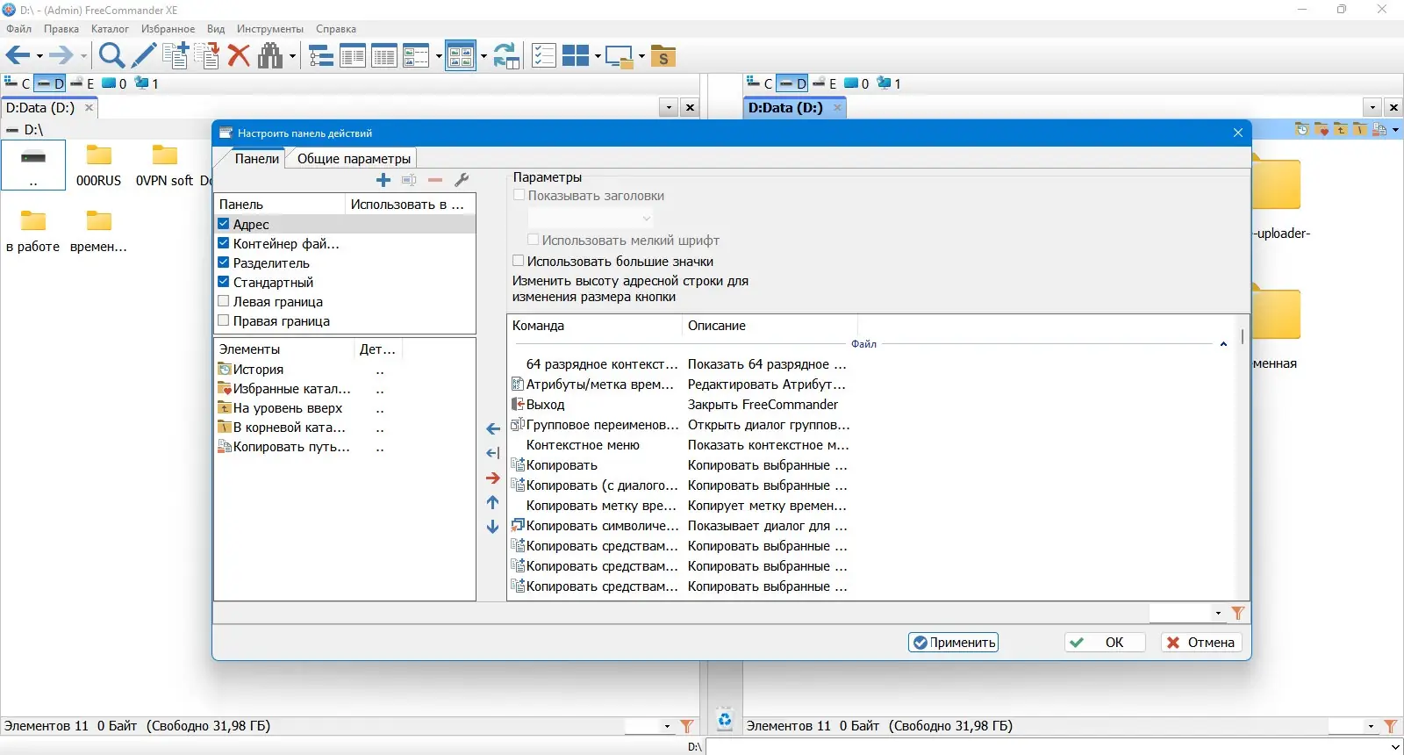
Task: Open the filter dropdown at dialog bottom
Action: coord(1218,613)
